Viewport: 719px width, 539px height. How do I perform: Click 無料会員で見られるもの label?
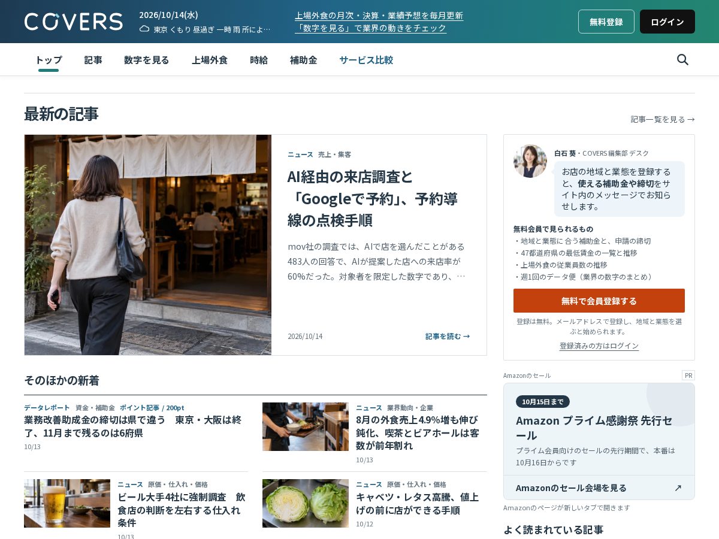click(553, 229)
